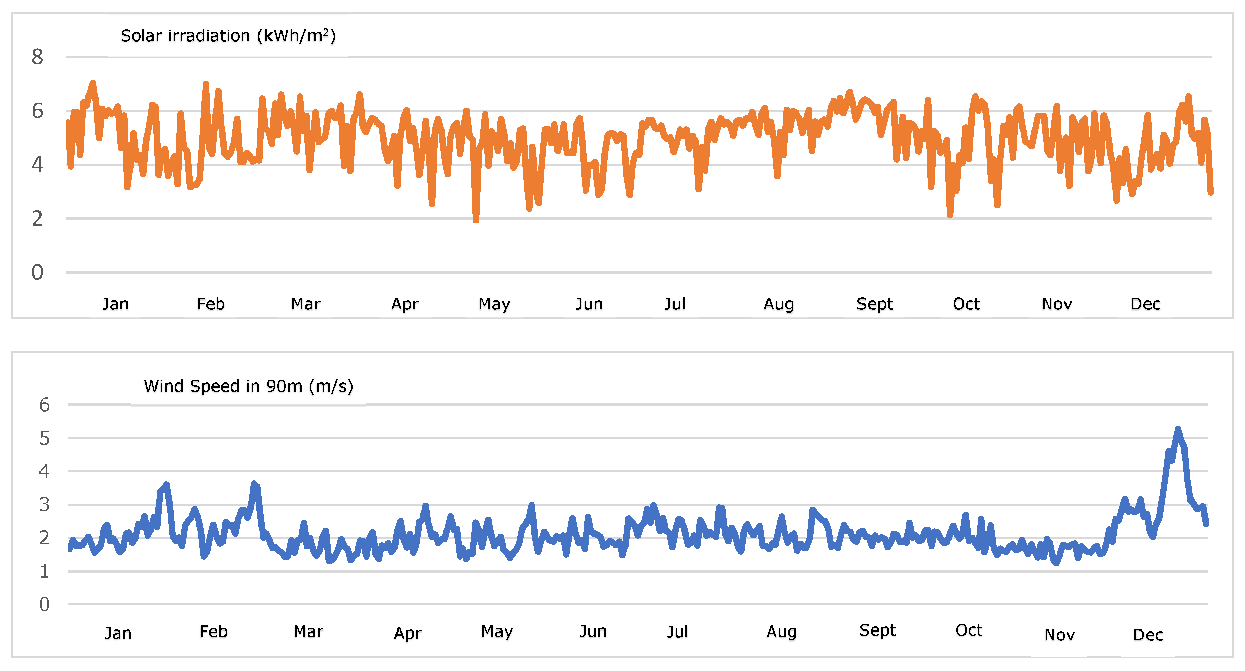Click the Feb label on wind chart
Image resolution: width=1245 pixels, height=671 pixels.
tap(213, 632)
